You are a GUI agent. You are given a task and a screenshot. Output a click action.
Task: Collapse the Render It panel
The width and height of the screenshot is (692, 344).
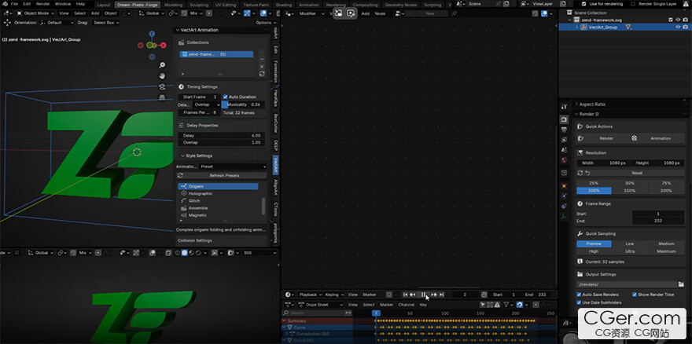(x=589, y=114)
